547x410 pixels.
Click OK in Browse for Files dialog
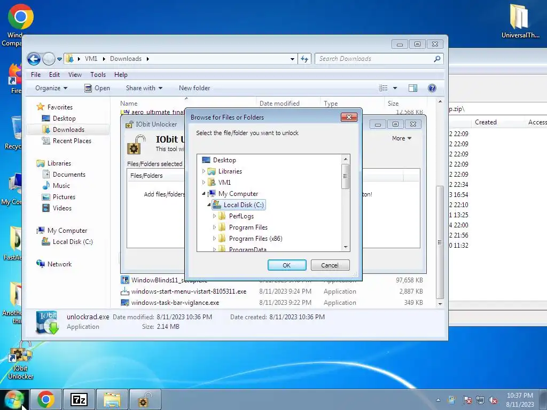287,265
